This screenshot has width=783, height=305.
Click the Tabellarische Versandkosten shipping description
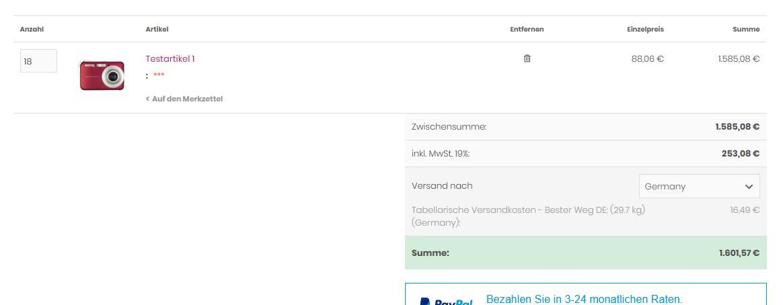pos(528,216)
